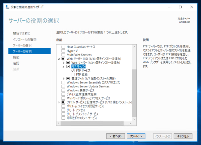Viewport: 201px width, 145px height.
Task: Expand ファイル サービスと記憶域サービス node
Action: pos(59,102)
